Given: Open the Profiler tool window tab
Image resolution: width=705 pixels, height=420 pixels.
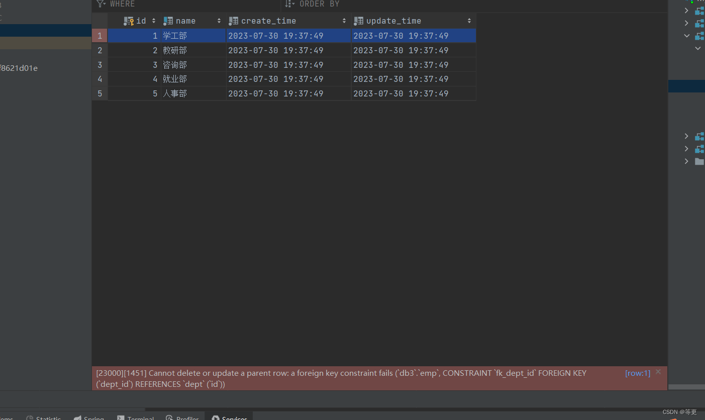Looking at the screenshot, I should (182, 417).
